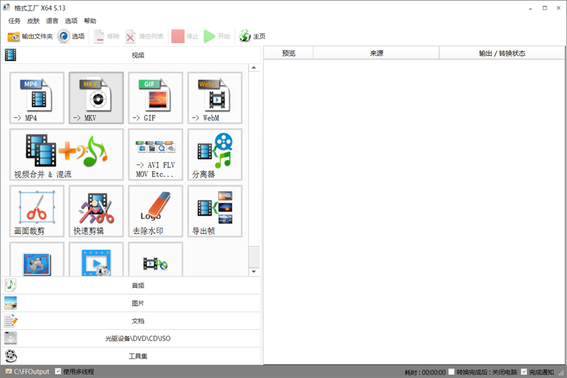Open the 帮助 menu

click(90, 21)
